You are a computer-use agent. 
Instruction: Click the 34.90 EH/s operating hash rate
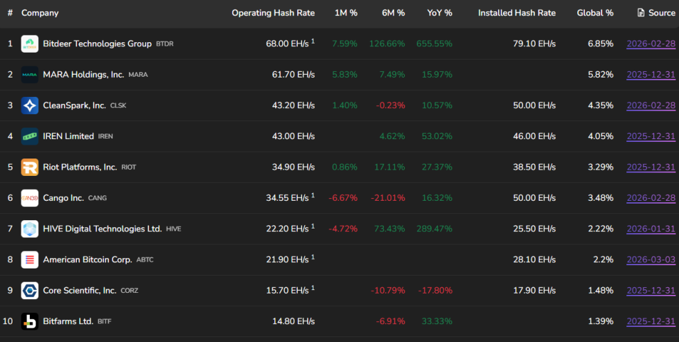(293, 167)
